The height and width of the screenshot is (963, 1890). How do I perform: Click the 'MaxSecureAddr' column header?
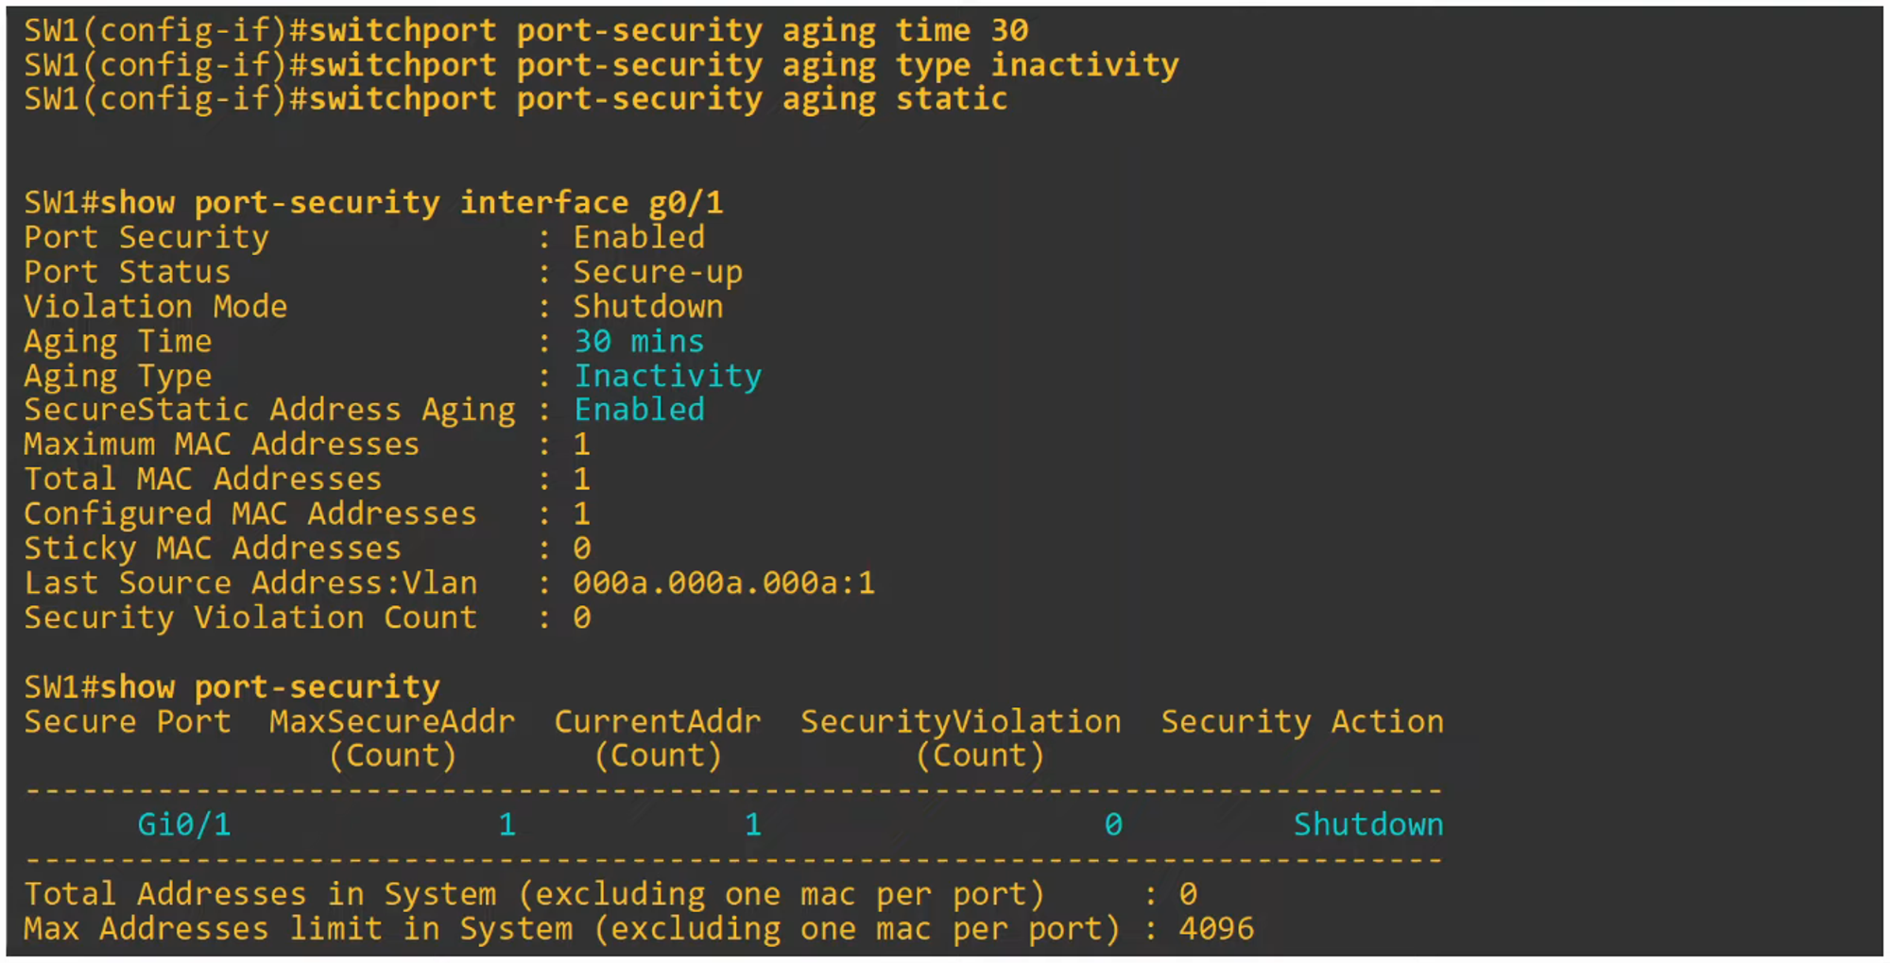pyautogui.click(x=392, y=722)
